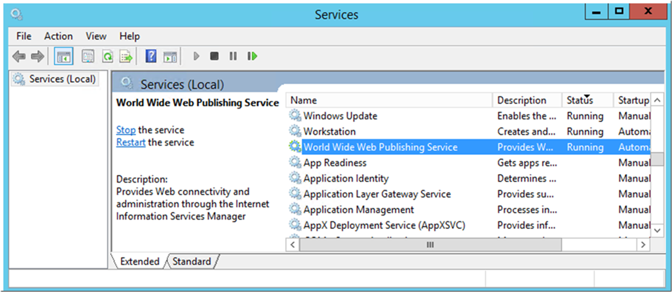The image size is (672, 292).
Task: Select AppX Deployment Service (AppXSVC) name
Action: click(384, 225)
